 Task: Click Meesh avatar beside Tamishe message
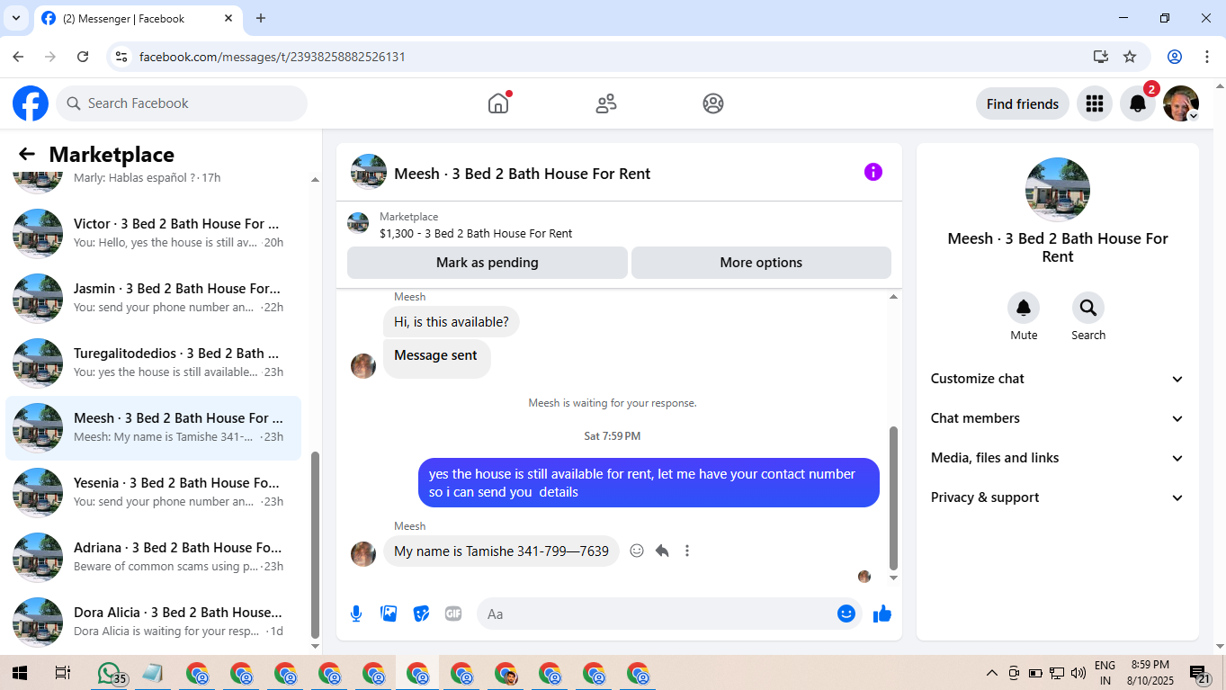point(363,553)
